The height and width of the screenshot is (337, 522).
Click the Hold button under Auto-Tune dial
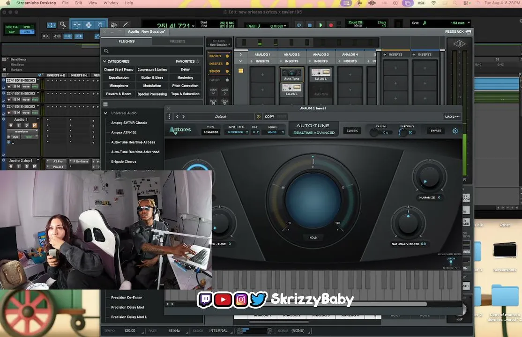(x=313, y=237)
